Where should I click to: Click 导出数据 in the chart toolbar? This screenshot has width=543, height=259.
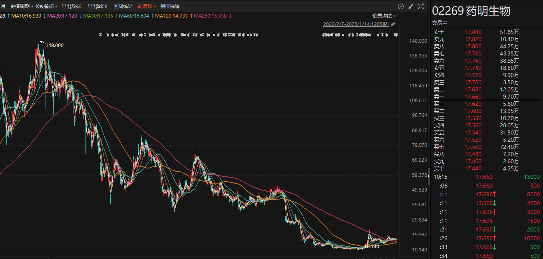pos(71,6)
